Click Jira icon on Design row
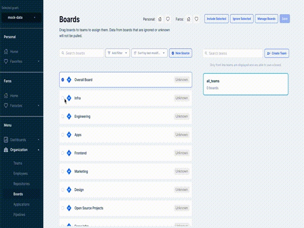The image size is (304, 228). (69, 190)
